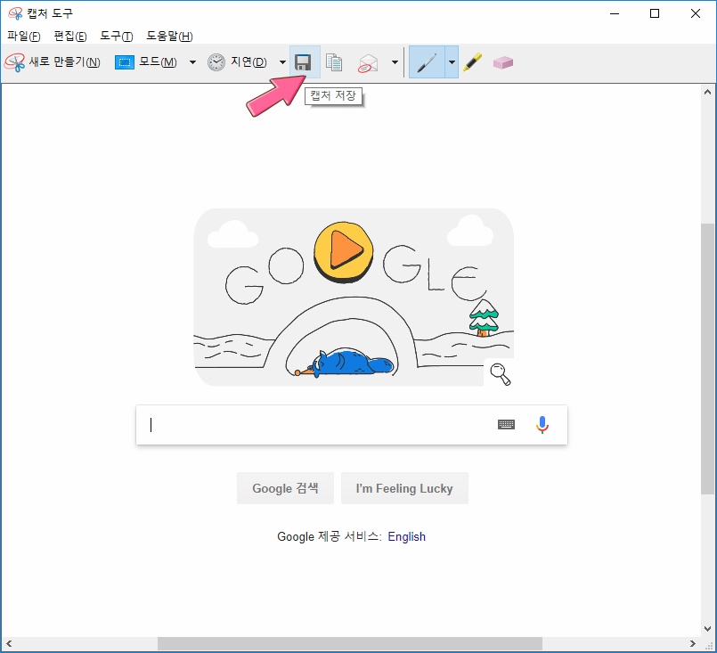Viewport: 717px width, 653px height.
Task: Click the 'Google 제공 서비스:' text
Action: tap(330, 536)
